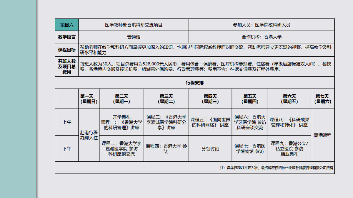Select the 第三天（星期二）column header
Viewport: 353px width, 198px height.
tap(166, 99)
